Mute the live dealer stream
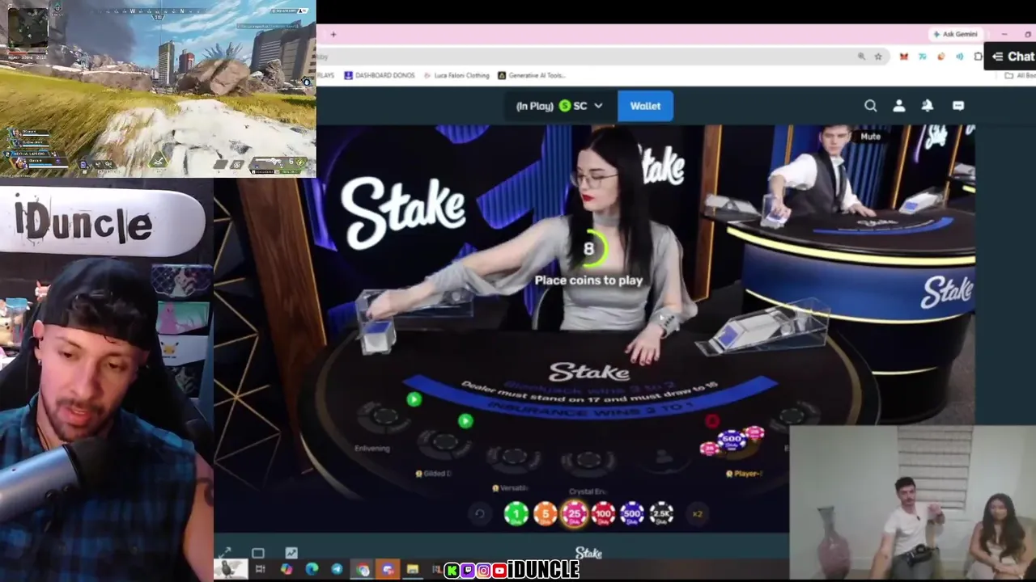The image size is (1036, 582). coord(870,137)
